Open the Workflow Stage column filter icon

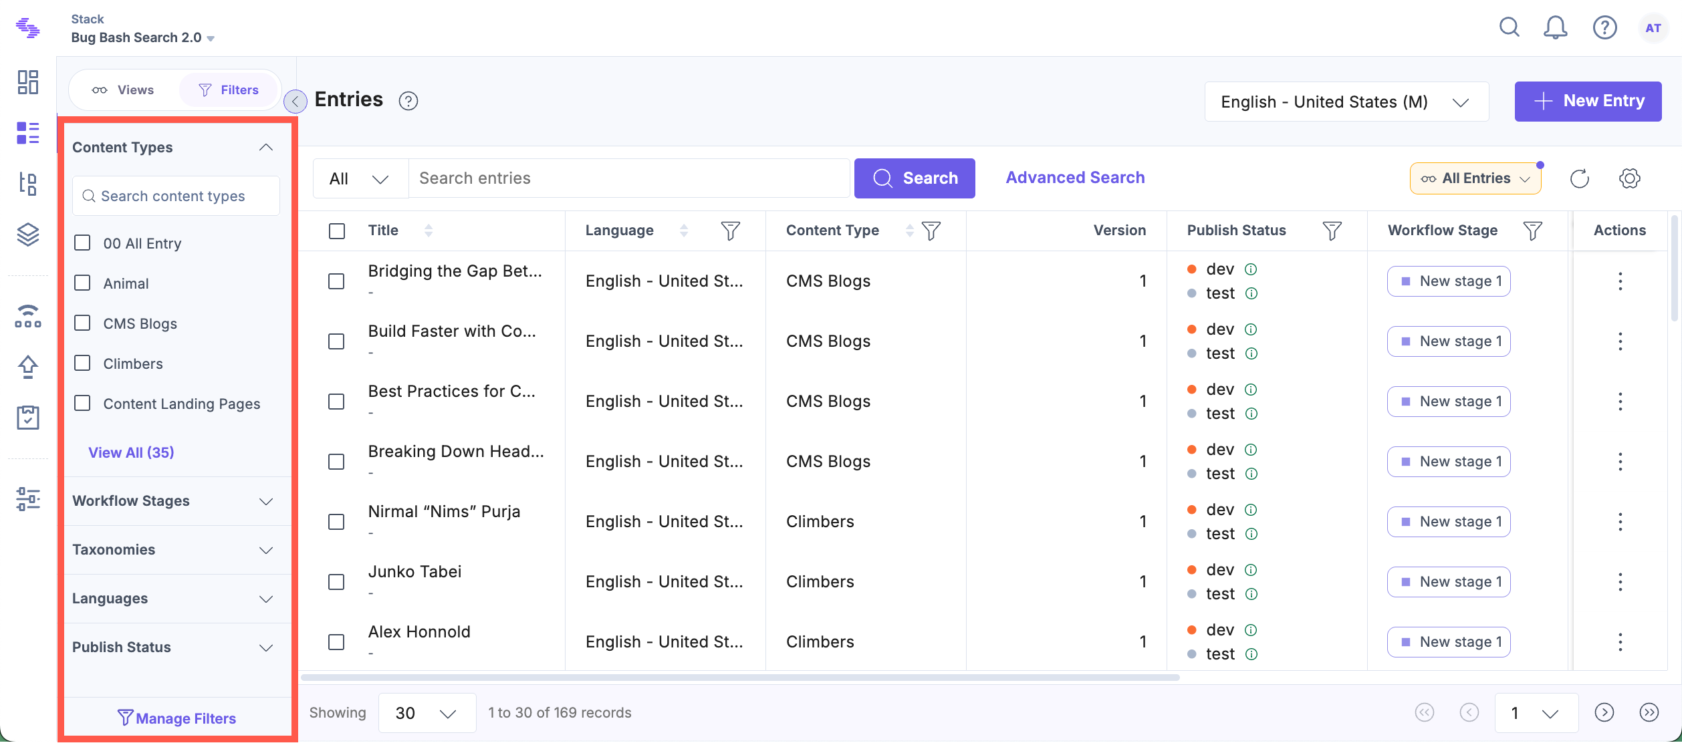1533,231
